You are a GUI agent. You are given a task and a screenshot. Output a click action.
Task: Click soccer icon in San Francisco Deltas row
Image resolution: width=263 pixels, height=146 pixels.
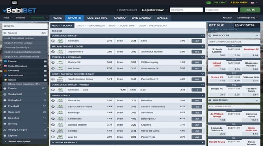coord(53,79)
